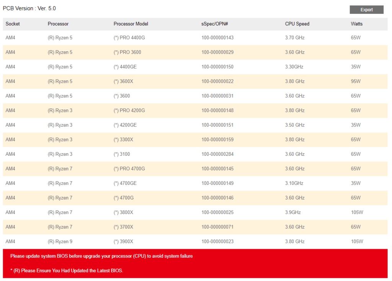
Task: Click the 3.9GHz CPU speed cell
Action: [x=294, y=212]
